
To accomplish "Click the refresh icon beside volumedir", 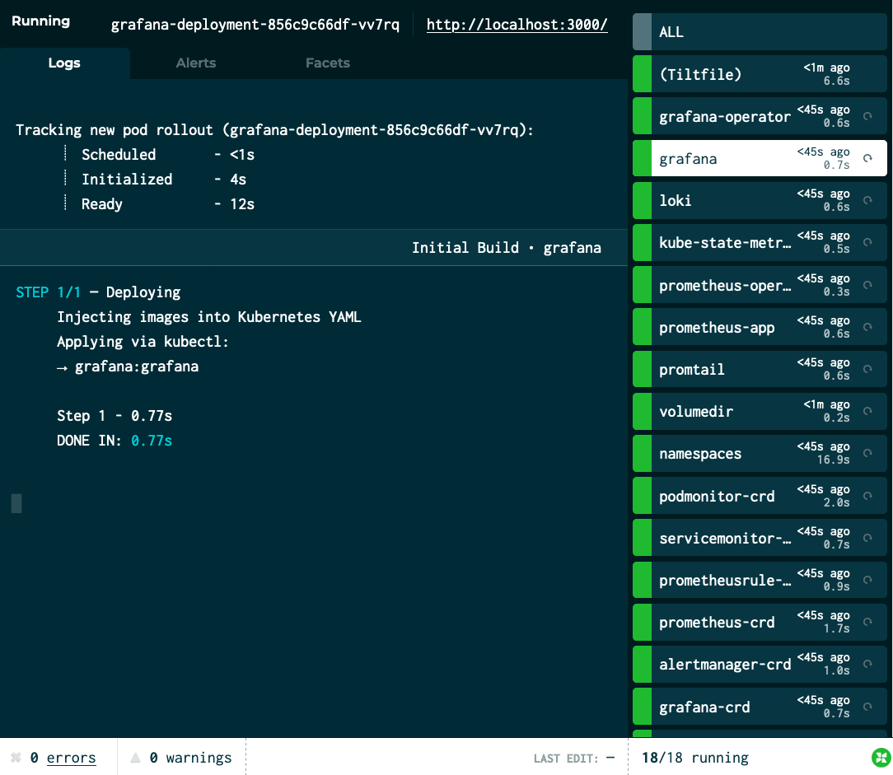I will (x=867, y=411).
